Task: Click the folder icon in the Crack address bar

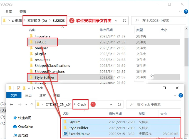Action: (x=38, y=104)
